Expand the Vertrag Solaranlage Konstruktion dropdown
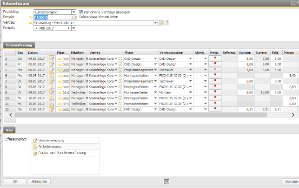Image resolution: width=299 pixels, height=188 pixels. click(x=155, y=23)
